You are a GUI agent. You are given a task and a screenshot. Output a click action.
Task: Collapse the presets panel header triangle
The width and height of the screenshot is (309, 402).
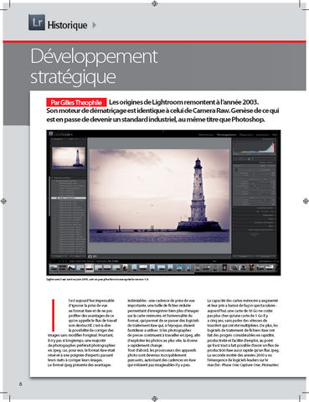pyautogui.click(x=52, y=178)
